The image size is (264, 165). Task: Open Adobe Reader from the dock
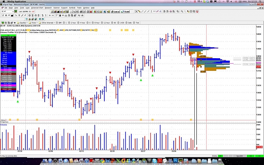pos(160,161)
